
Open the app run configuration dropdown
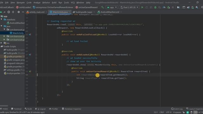tap(112, 7)
